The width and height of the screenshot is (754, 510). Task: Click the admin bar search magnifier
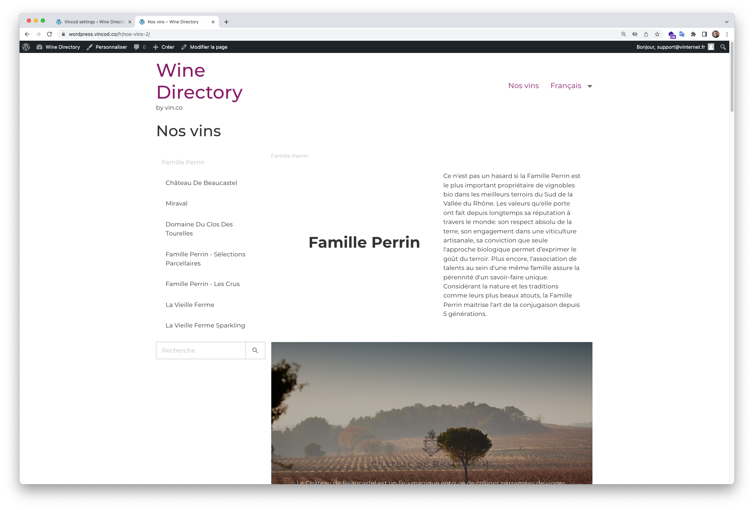[x=723, y=47]
